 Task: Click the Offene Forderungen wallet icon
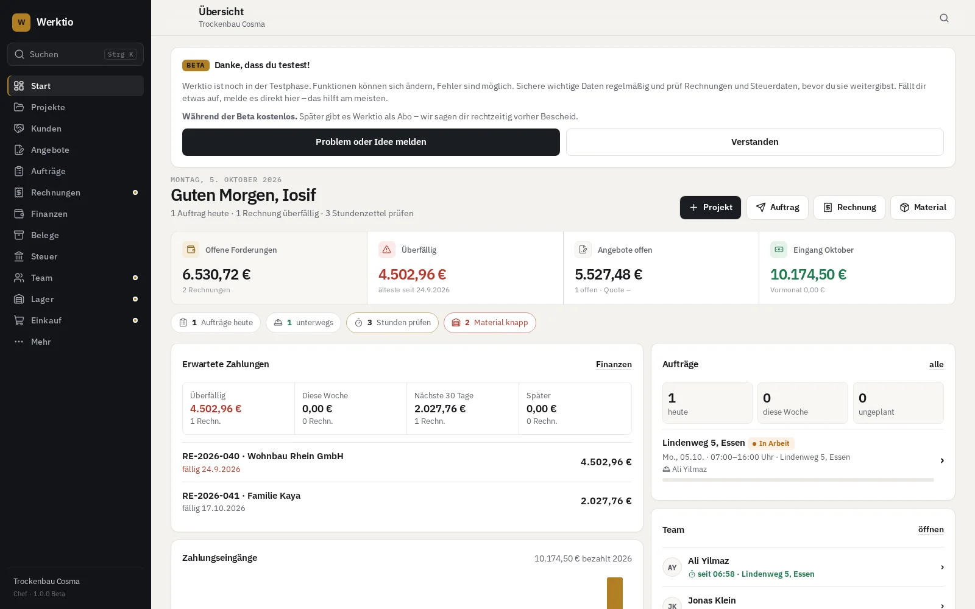pos(191,250)
